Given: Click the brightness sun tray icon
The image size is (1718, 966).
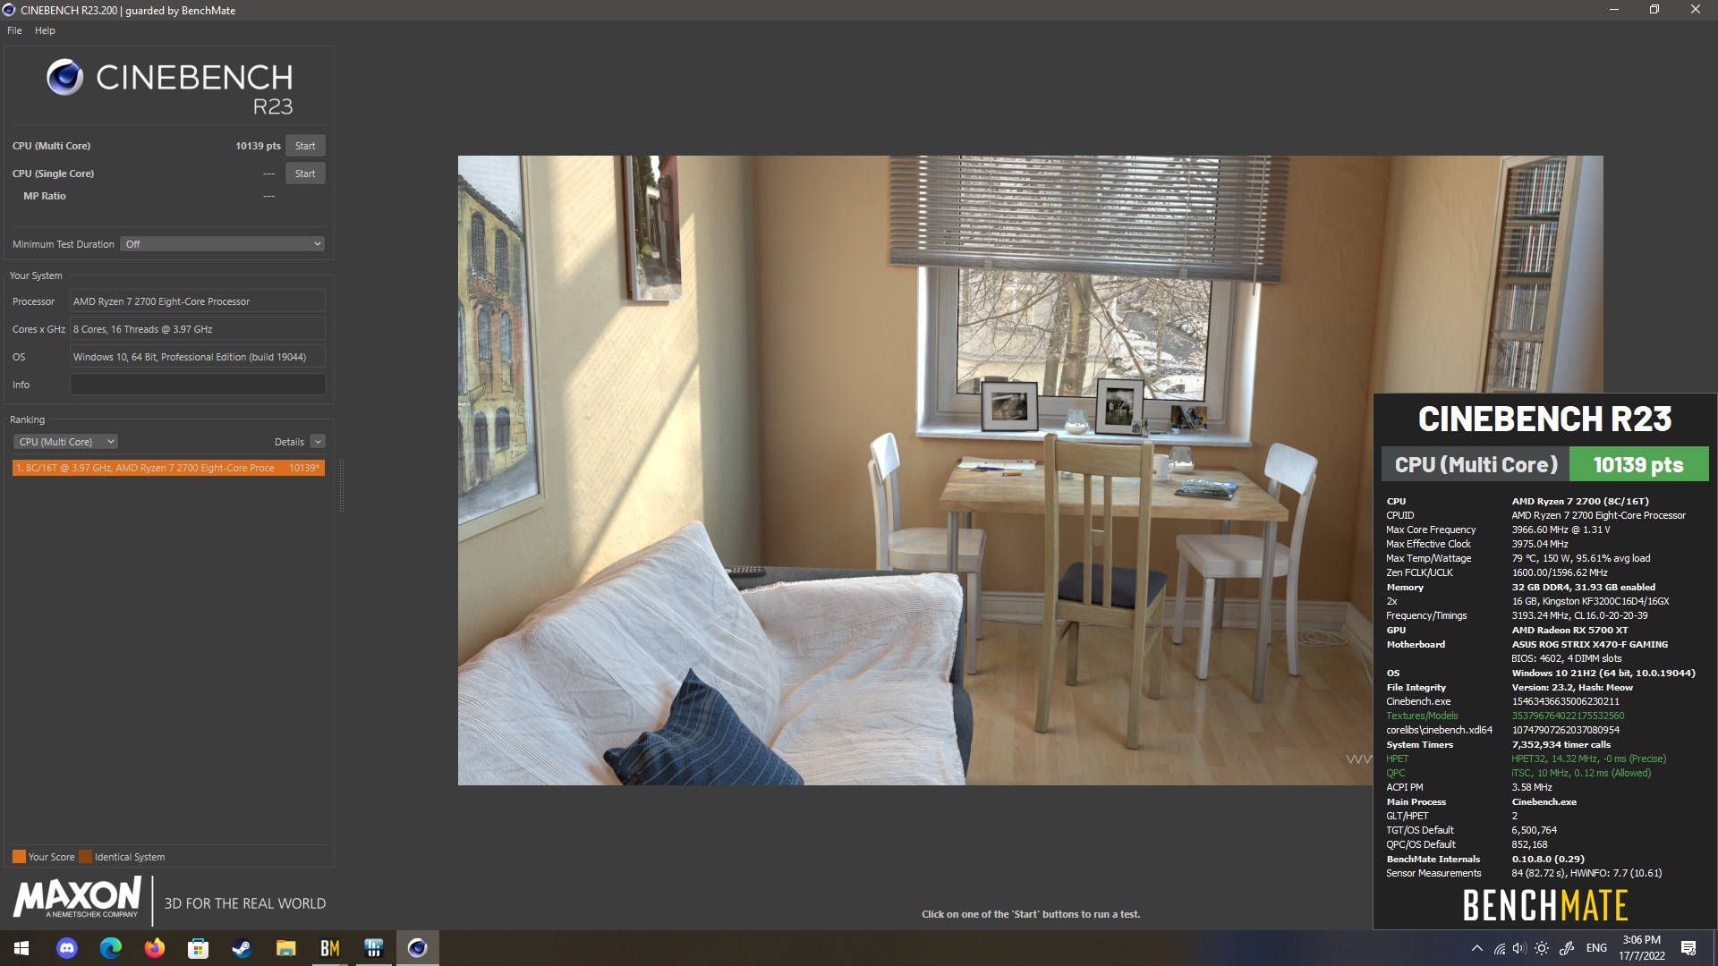Looking at the screenshot, I should pos(1542,948).
